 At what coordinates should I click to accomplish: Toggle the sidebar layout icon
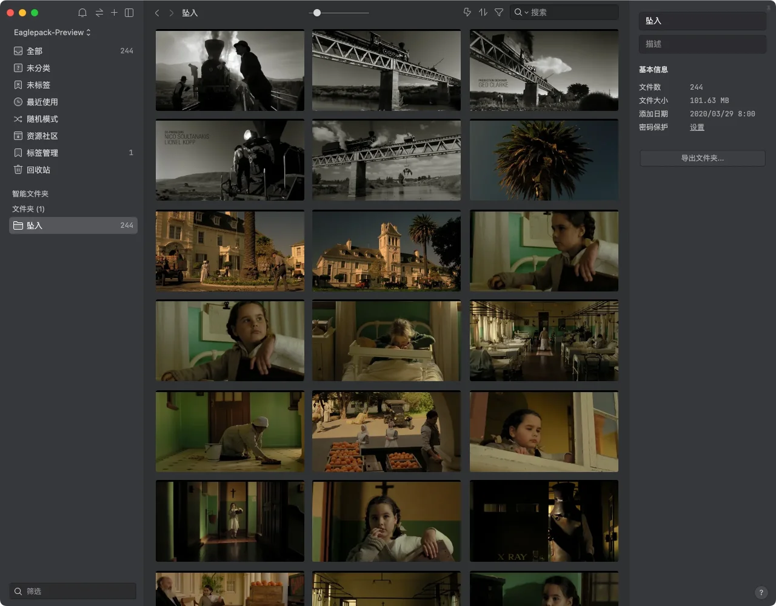pyautogui.click(x=129, y=13)
